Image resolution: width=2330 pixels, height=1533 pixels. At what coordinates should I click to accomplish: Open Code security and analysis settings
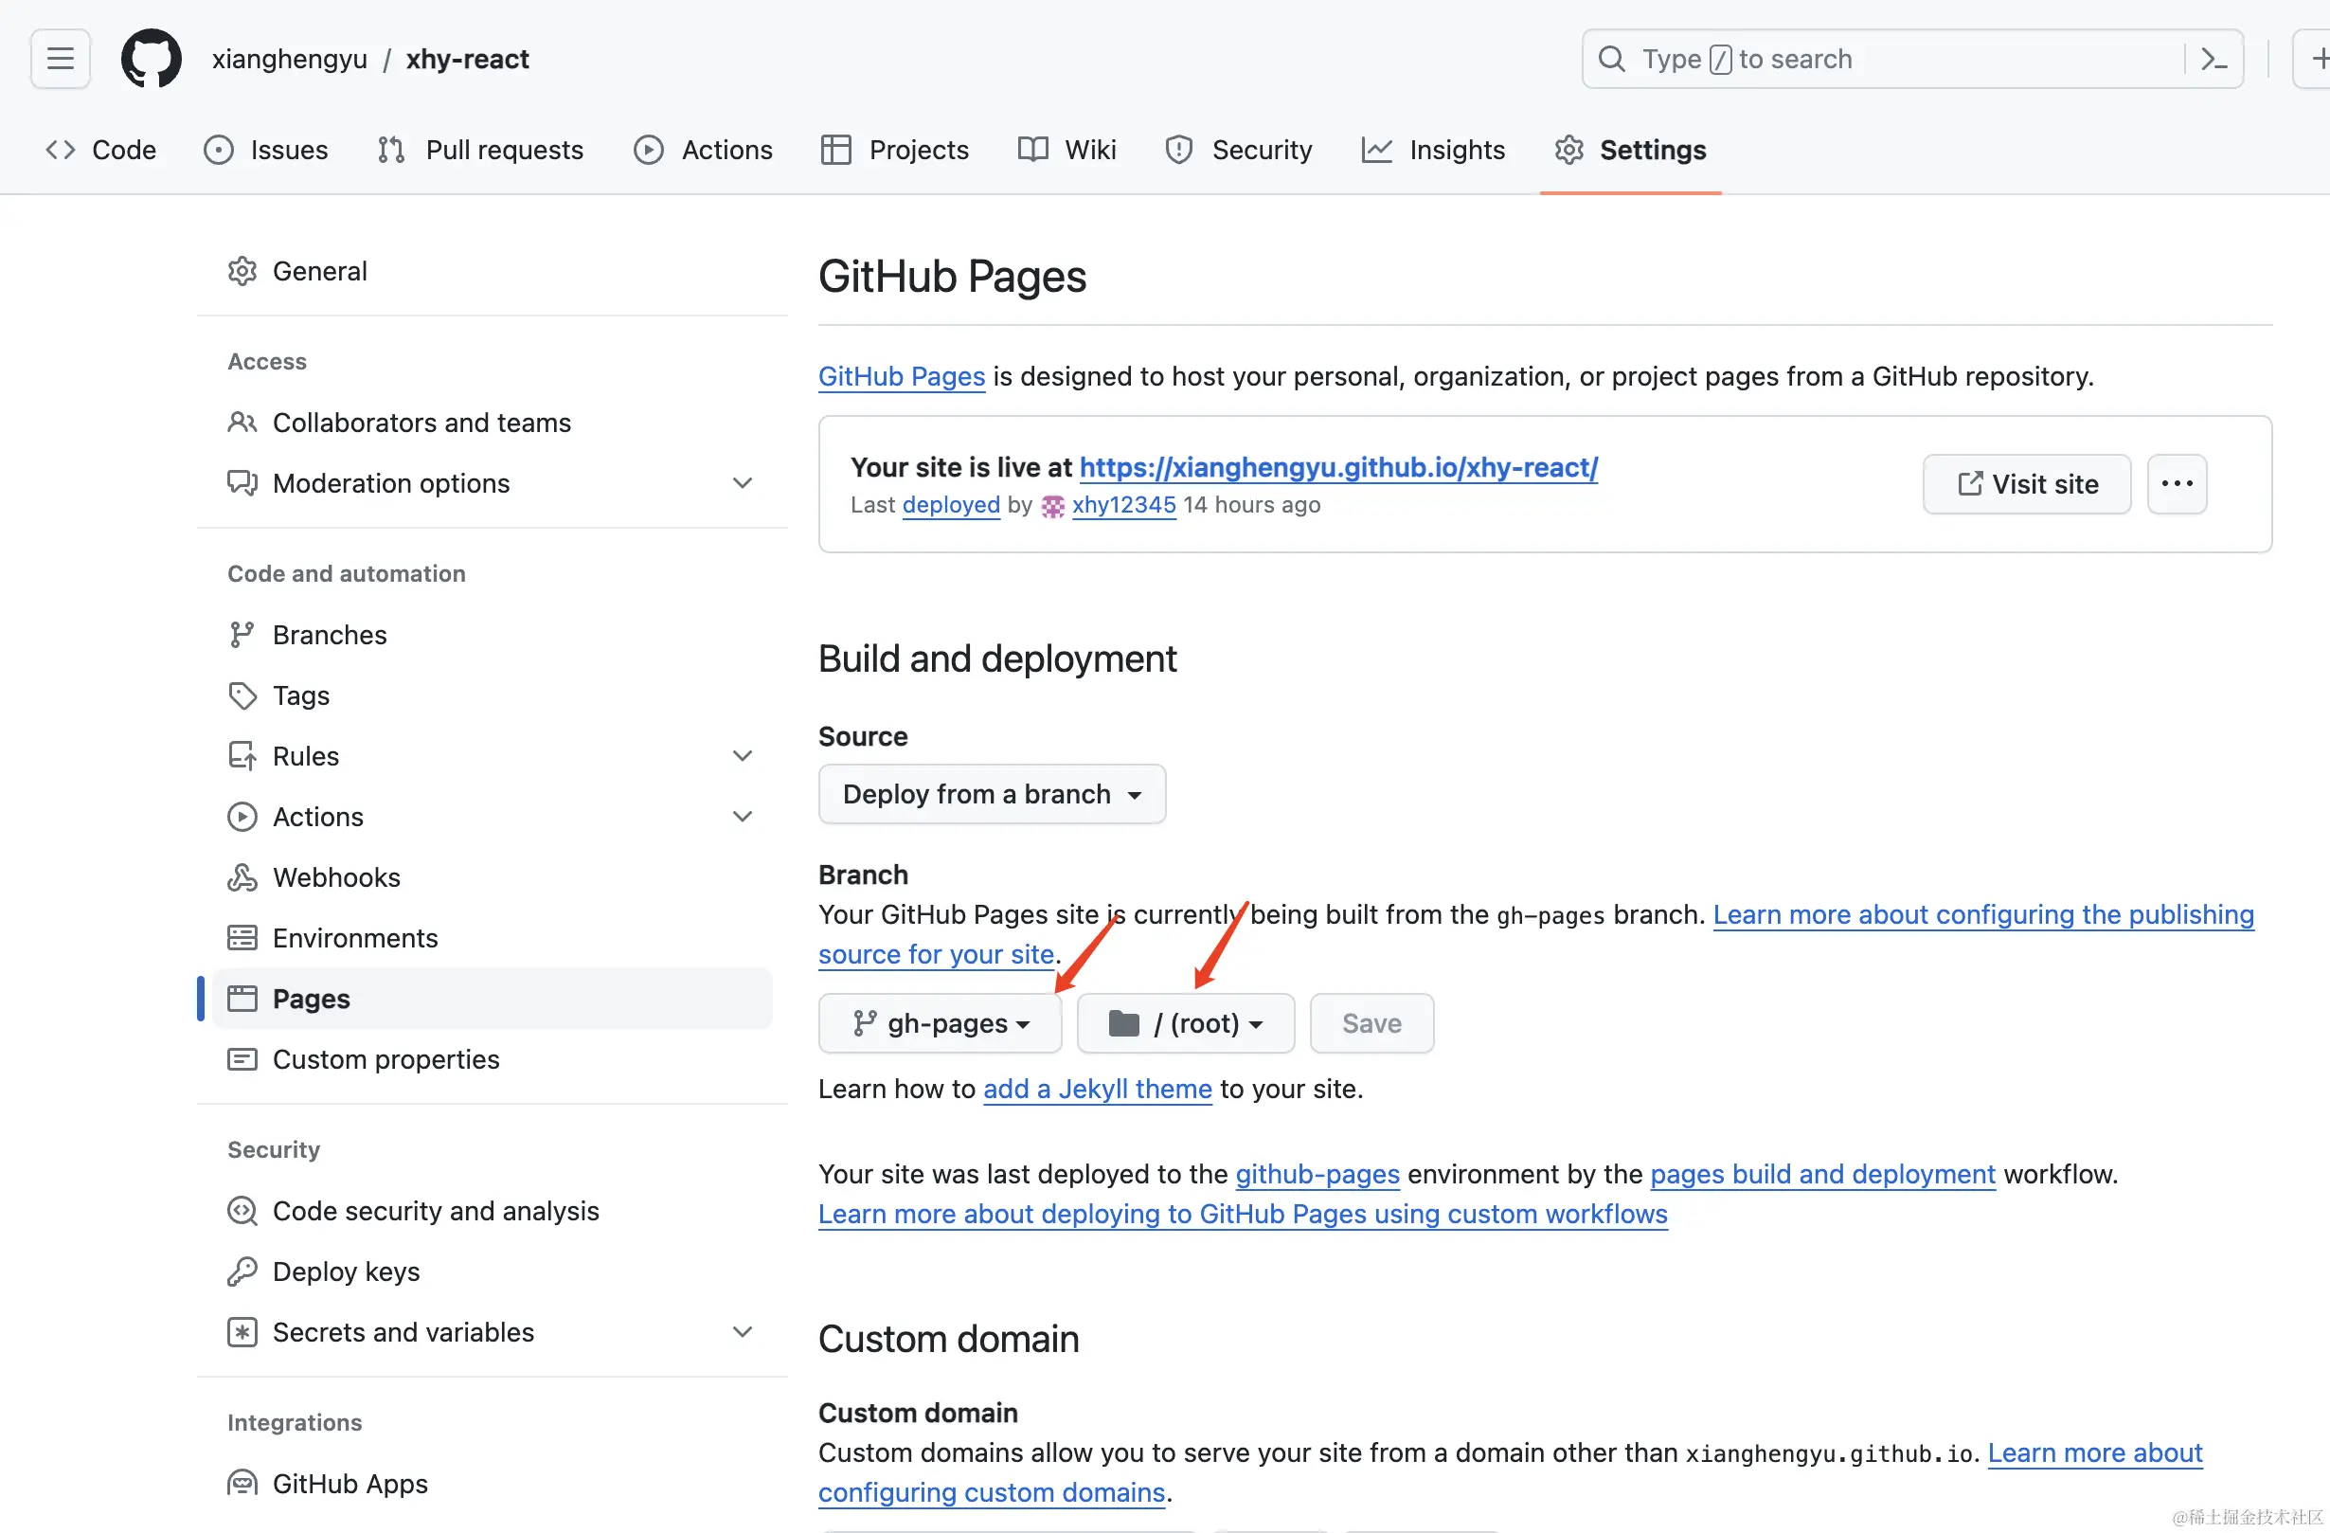[x=435, y=1211]
